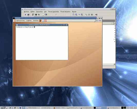
Task: Click the date text in Xnest GNOME panel
Action: click(100, 20)
